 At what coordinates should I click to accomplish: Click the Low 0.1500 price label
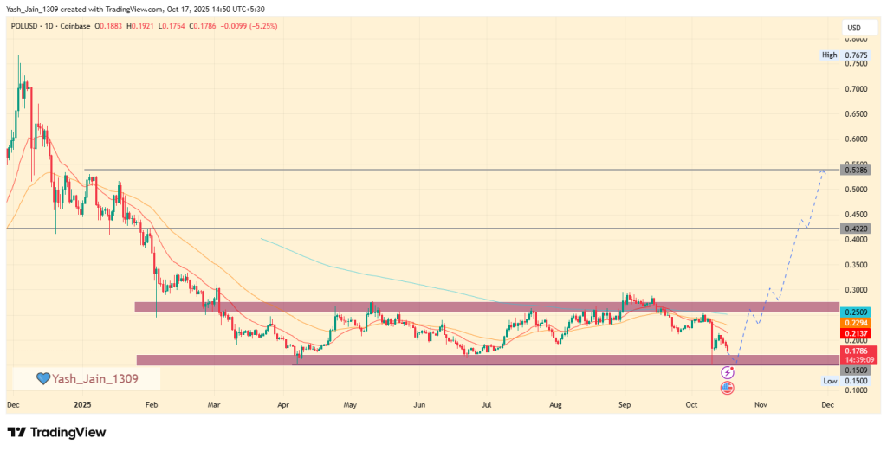coord(844,381)
